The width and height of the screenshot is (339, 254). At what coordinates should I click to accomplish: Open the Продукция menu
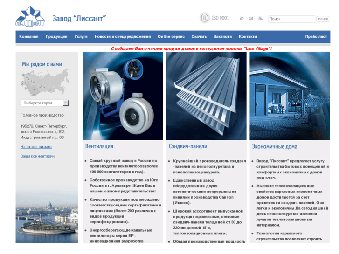tap(56, 36)
